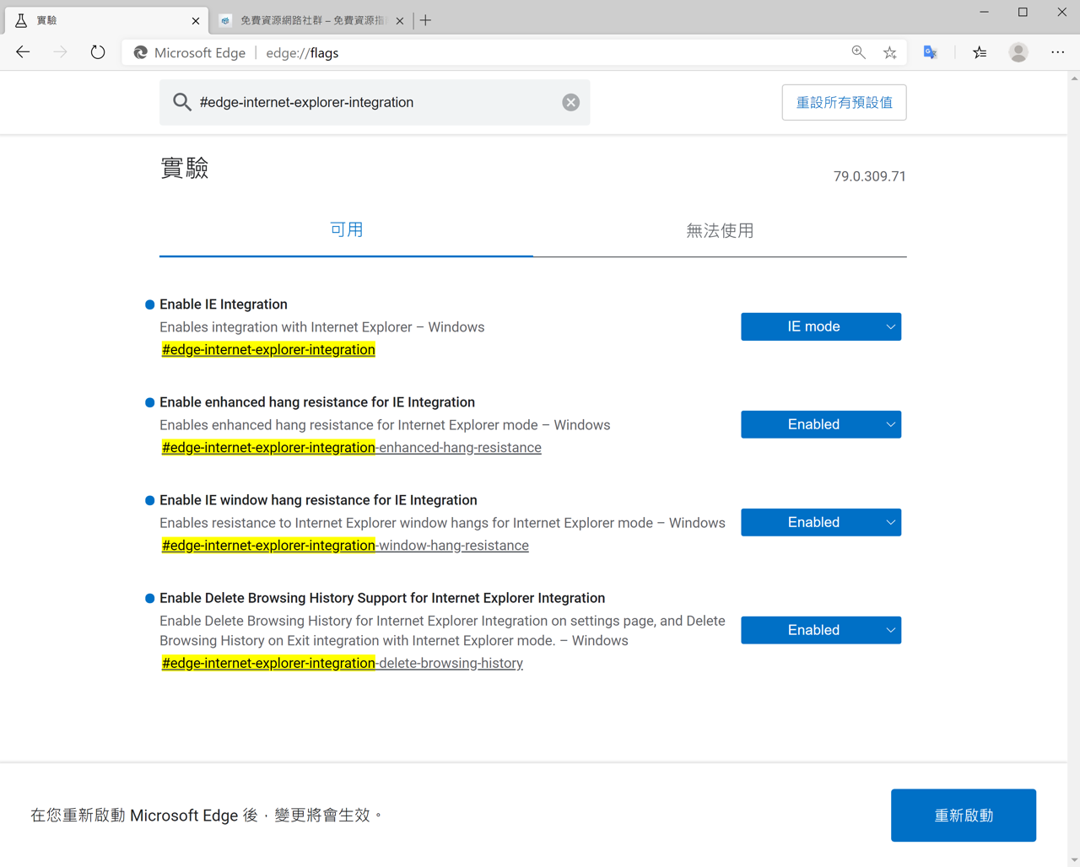Go back using the browser back arrow
Screen dimensions: 1080x867
pyautogui.click(x=23, y=52)
